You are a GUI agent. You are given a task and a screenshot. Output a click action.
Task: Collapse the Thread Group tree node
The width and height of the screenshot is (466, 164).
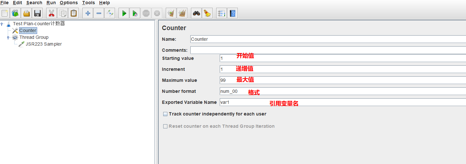[8, 38]
